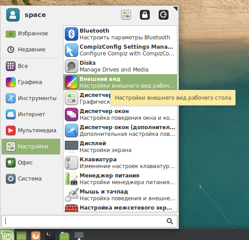Select the Избранное category
This screenshot has height=240, width=249.
point(31,34)
